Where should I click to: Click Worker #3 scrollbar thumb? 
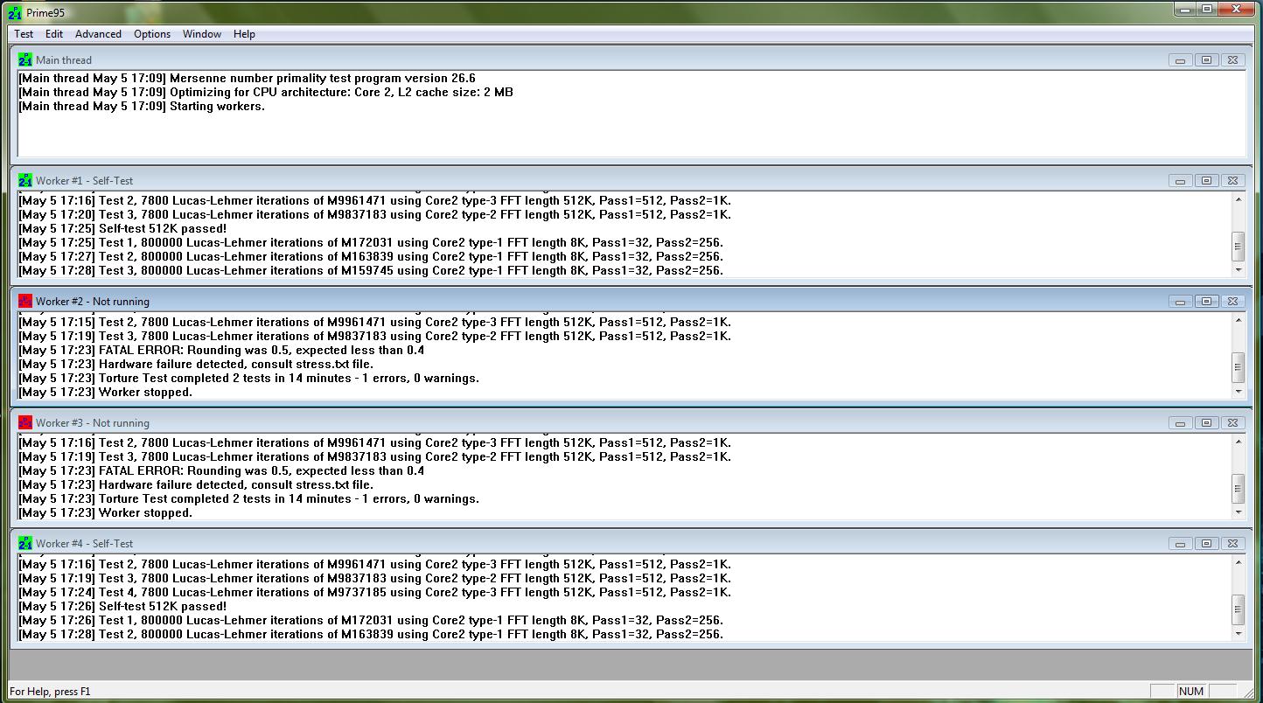click(x=1238, y=488)
